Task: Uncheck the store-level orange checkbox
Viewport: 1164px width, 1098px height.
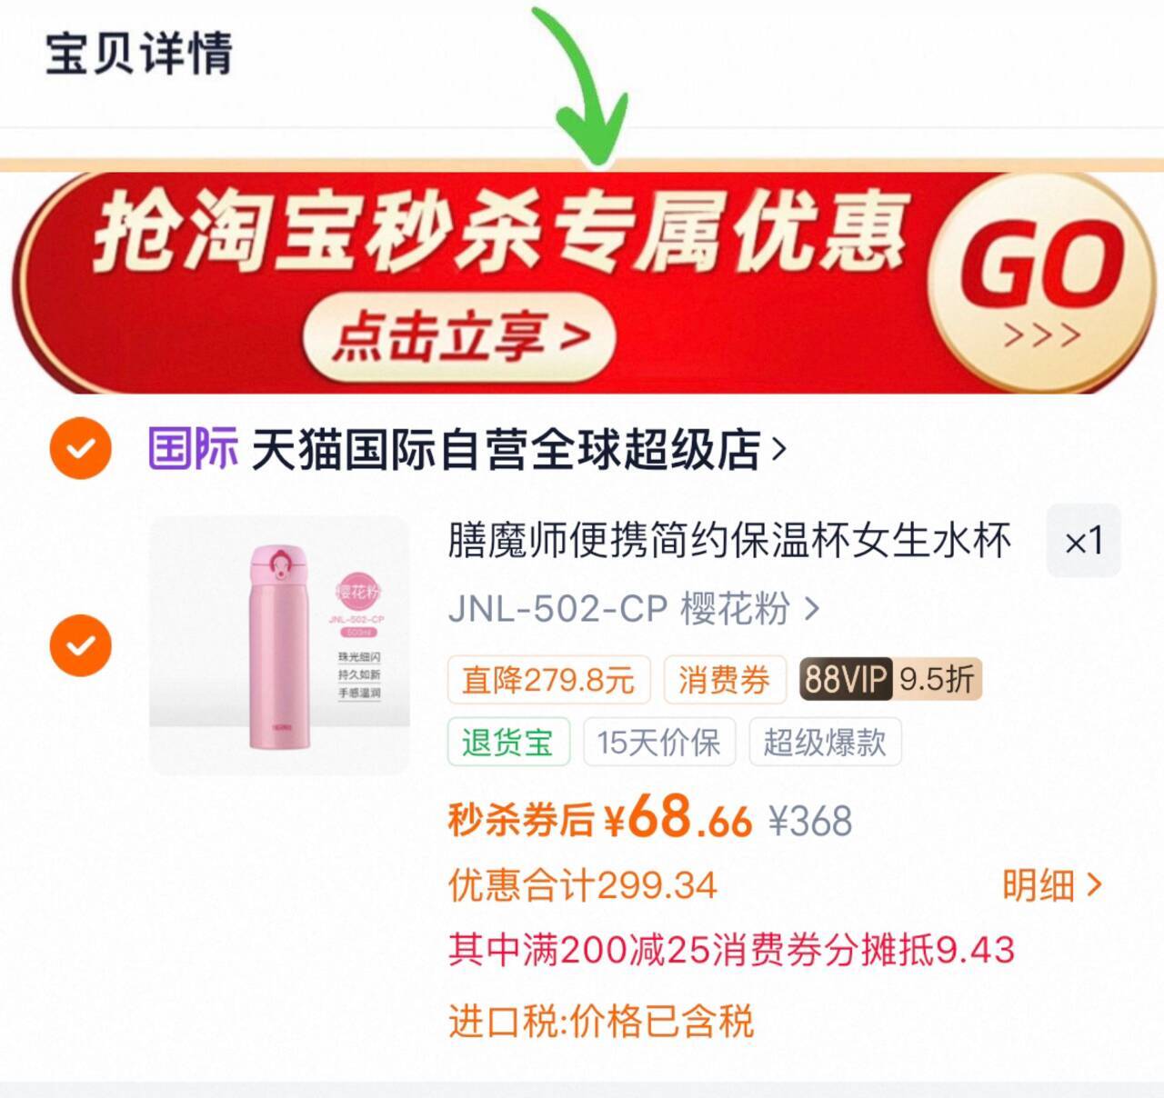Action: tap(80, 448)
